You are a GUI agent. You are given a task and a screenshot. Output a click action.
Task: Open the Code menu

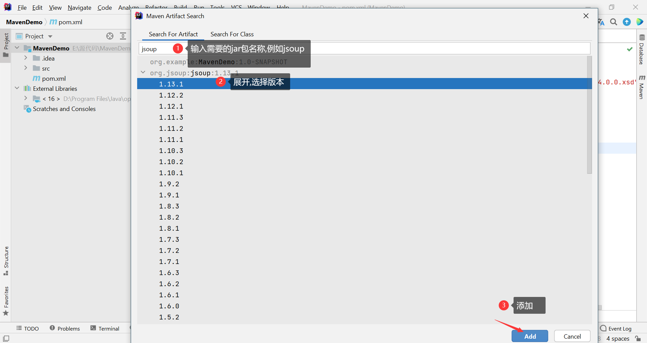pos(105,7)
